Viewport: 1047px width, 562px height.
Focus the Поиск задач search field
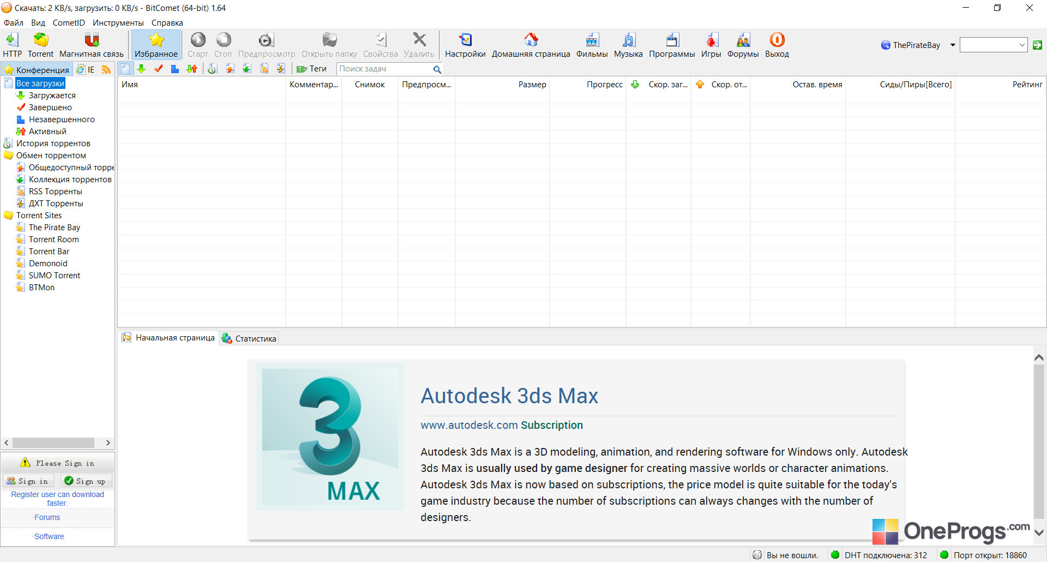click(384, 69)
